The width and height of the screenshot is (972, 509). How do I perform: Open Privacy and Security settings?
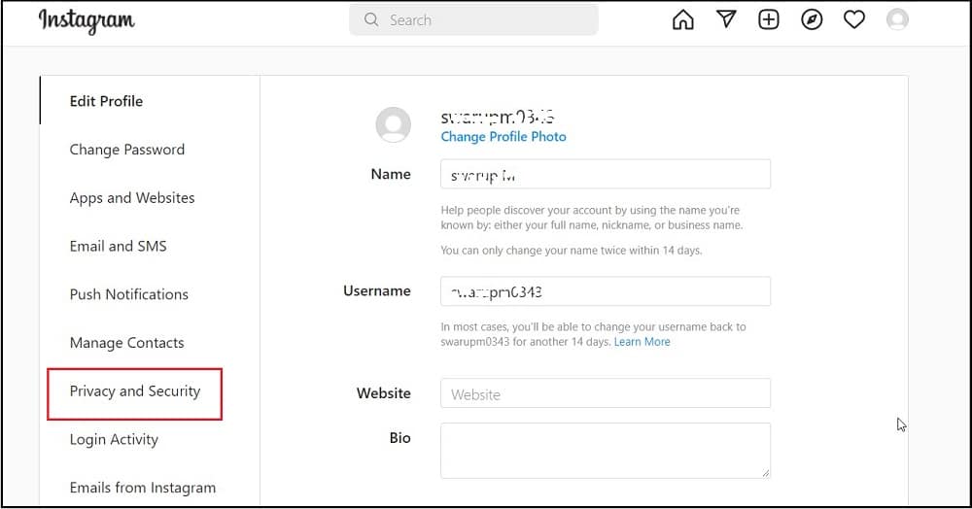tap(135, 391)
